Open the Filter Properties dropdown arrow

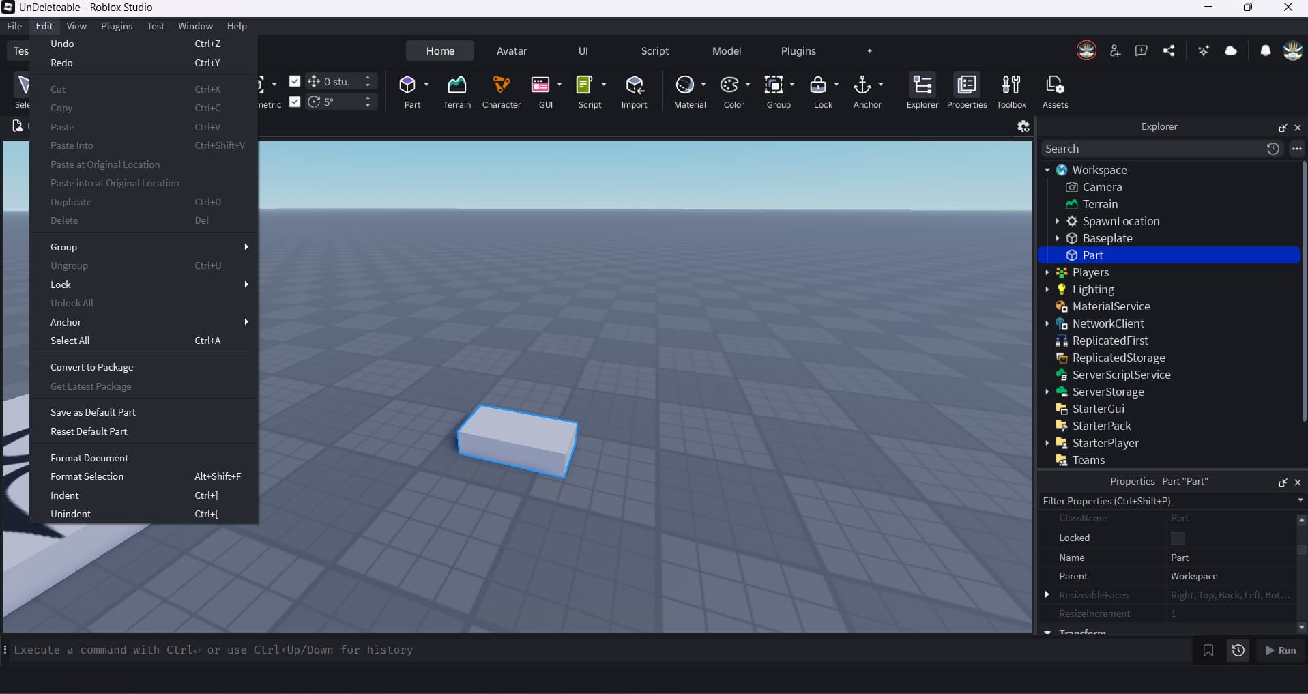tap(1300, 500)
